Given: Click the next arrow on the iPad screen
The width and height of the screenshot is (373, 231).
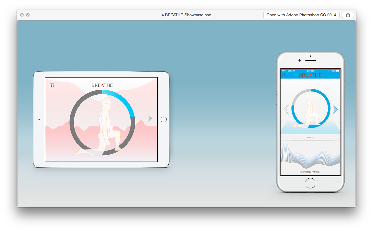Looking at the screenshot, I should coord(150,119).
